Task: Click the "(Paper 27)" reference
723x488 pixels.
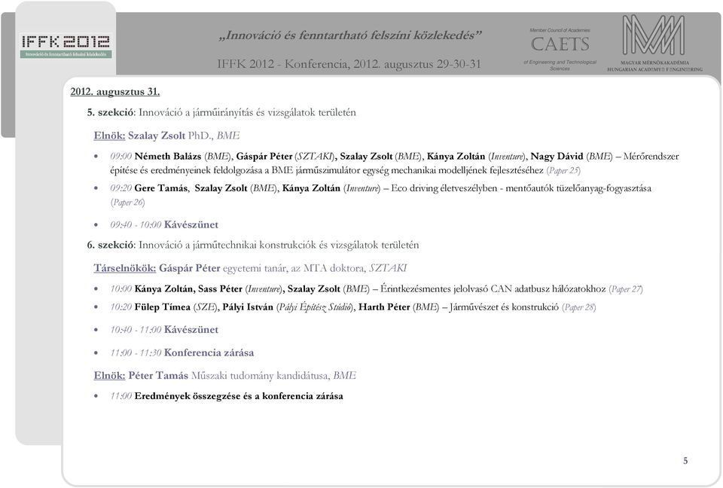Action: [626, 289]
